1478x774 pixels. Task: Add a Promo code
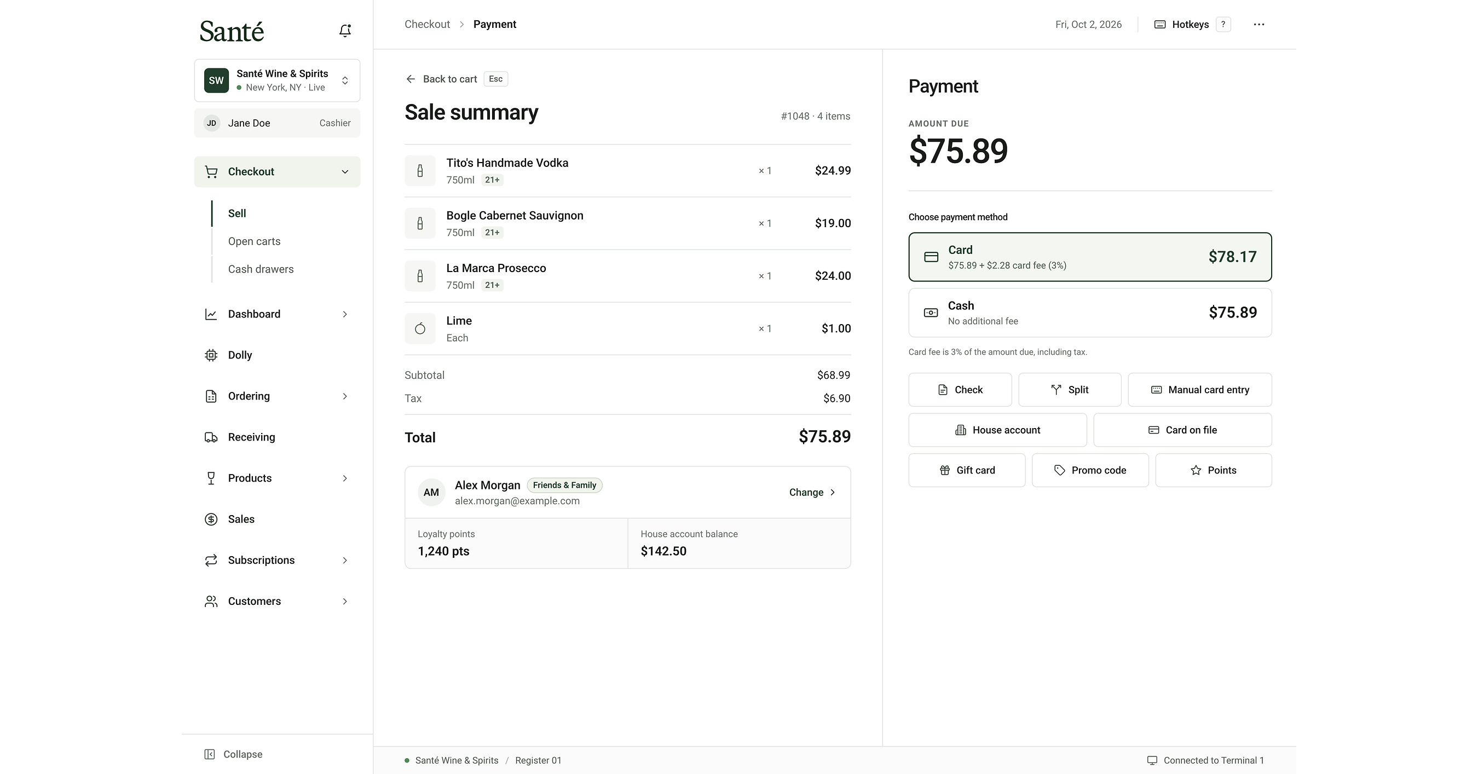tap(1090, 470)
